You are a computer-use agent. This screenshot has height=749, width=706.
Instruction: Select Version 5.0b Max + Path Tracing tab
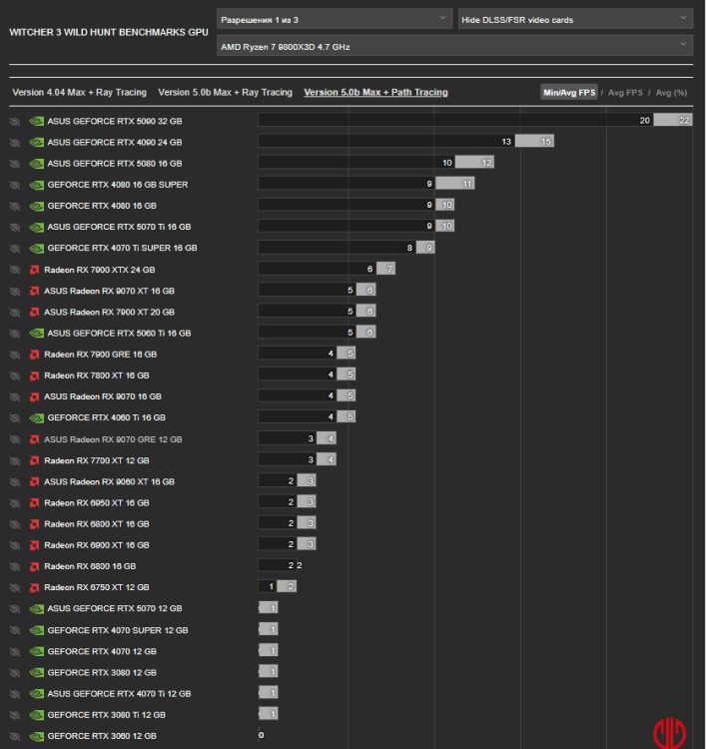(x=375, y=92)
